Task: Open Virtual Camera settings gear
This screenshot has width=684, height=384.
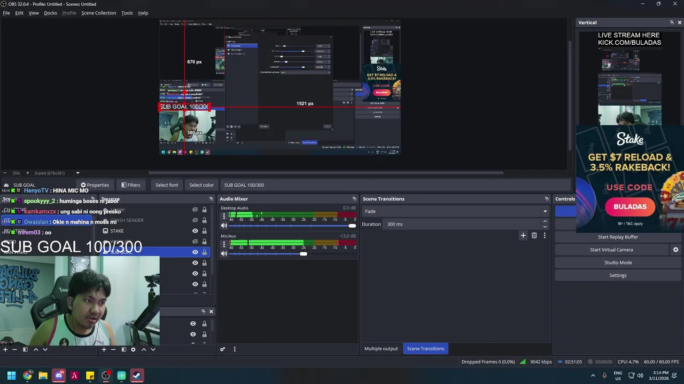Action: [x=675, y=250]
